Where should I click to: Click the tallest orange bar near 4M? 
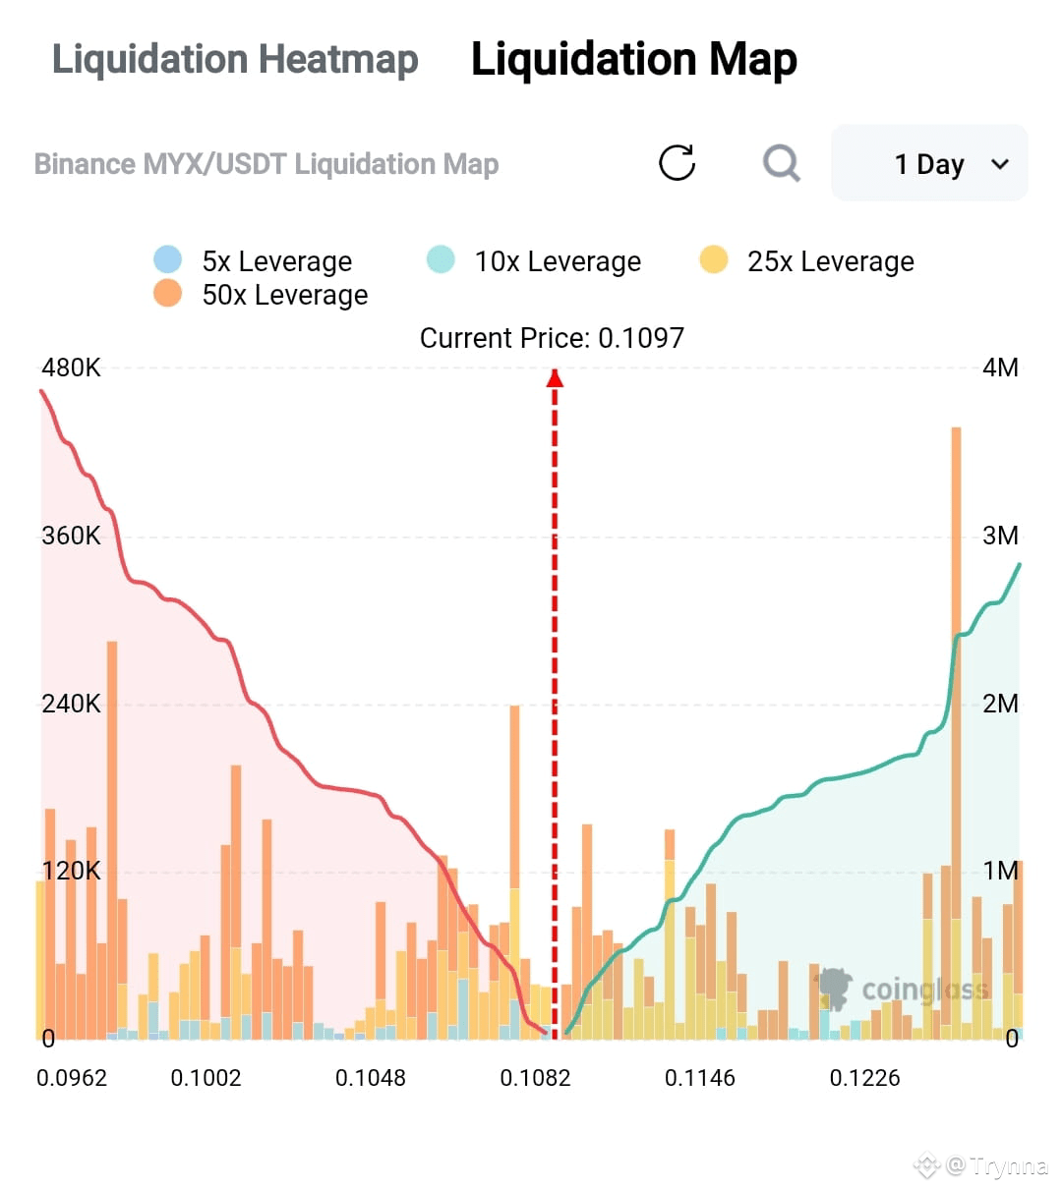tap(956, 732)
